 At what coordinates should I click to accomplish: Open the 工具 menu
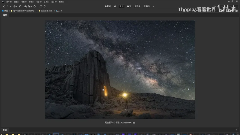(46, 2)
